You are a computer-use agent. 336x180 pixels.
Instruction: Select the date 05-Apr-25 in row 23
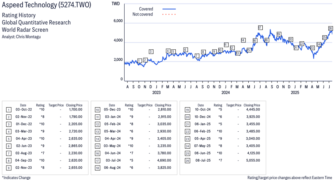[203, 139]
